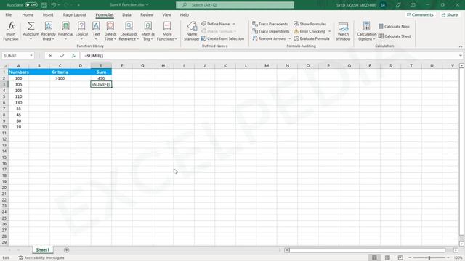Toggle Show Formulas
The height and width of the screenshot is (261, 465).
pos(310,24)
